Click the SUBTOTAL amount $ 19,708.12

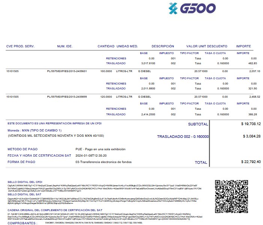point(251,124)
